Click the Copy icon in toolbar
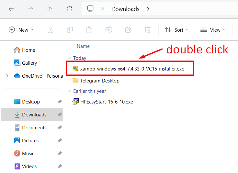This screenshot has height=173, width=238. [x=70, y=30]
